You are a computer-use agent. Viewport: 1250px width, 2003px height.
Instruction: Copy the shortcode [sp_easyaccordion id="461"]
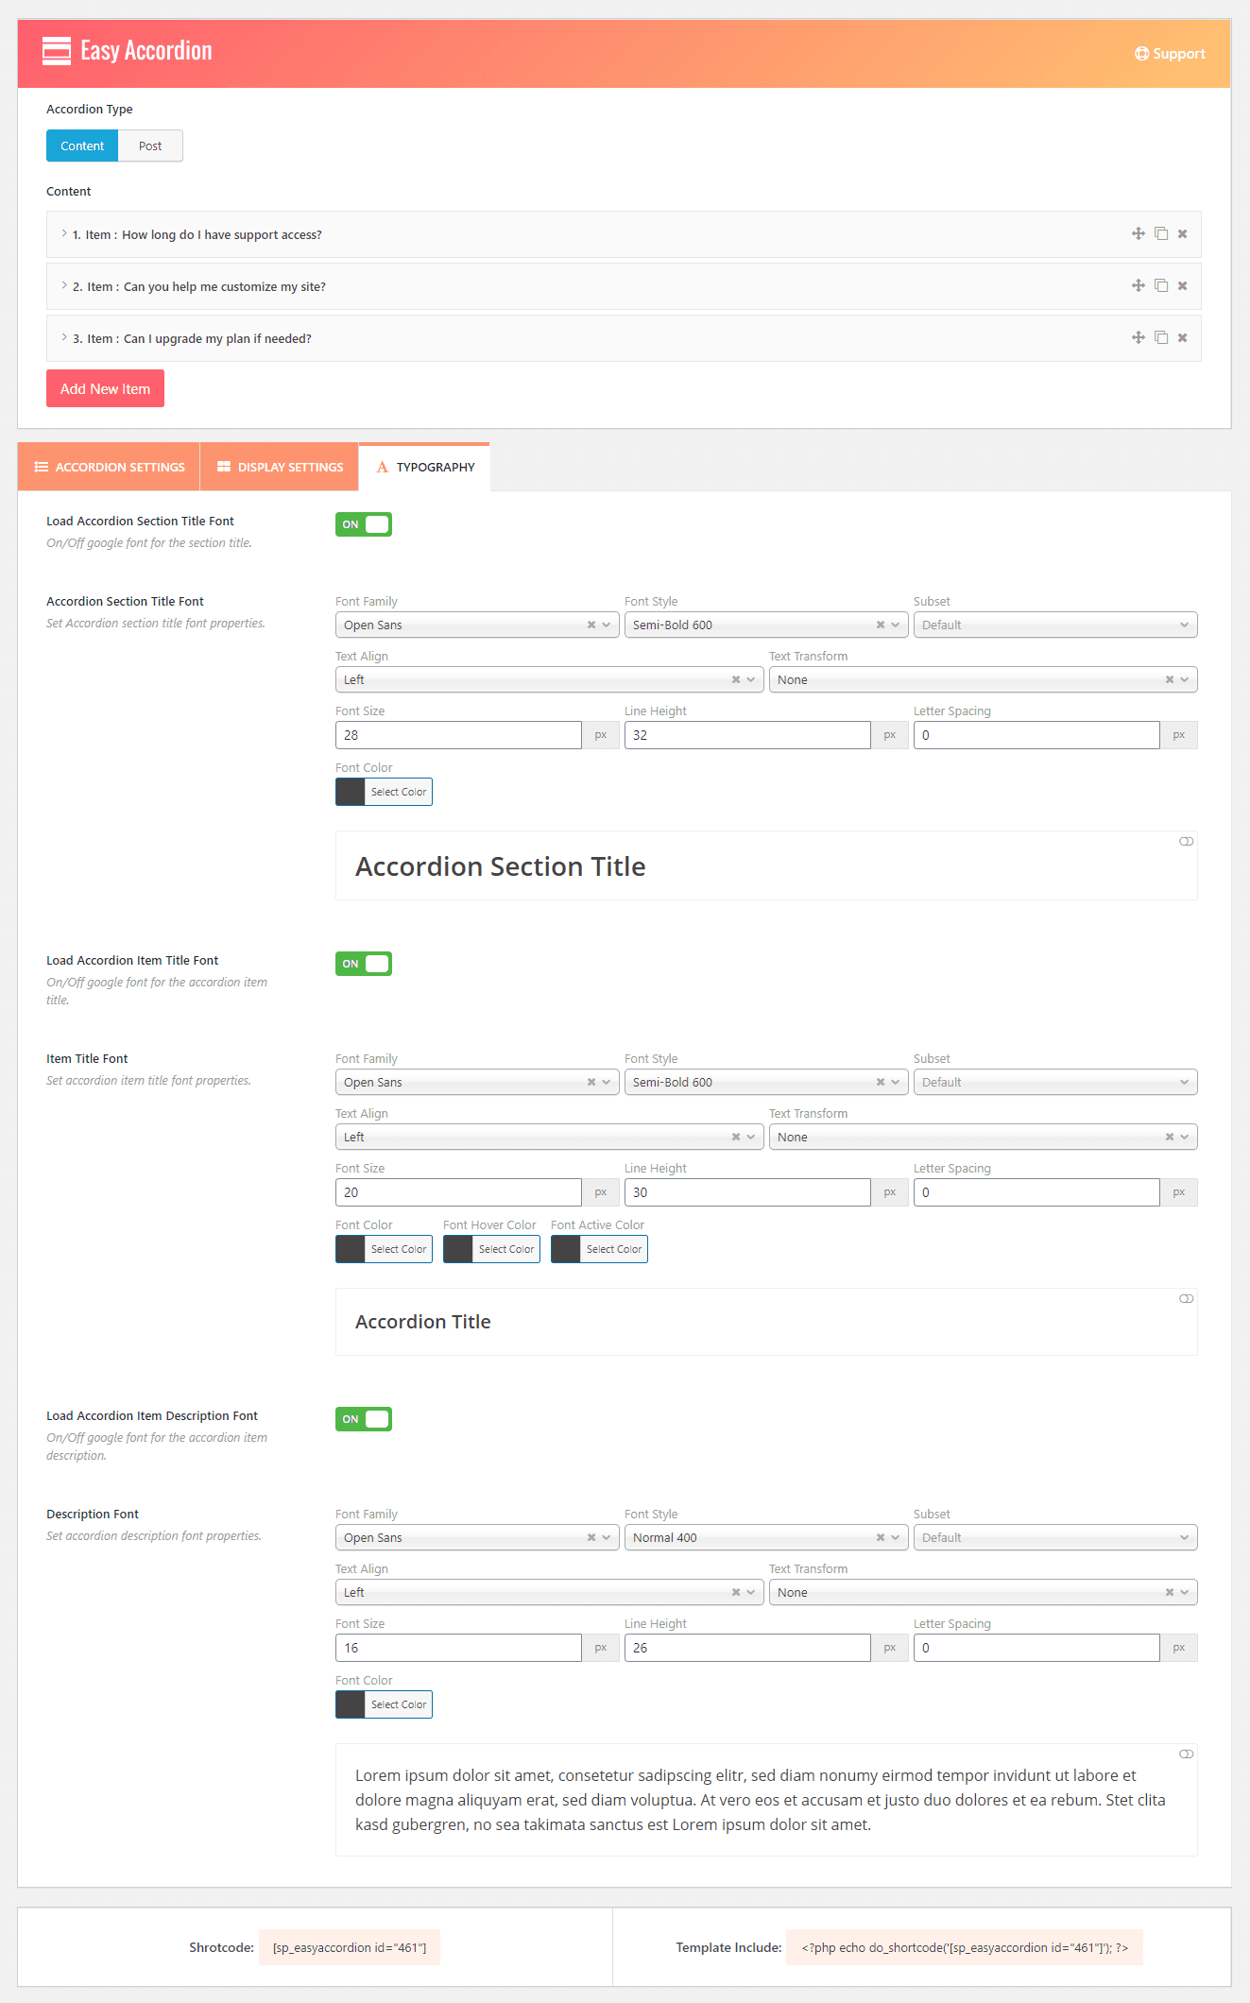(x=350, y=1947)
